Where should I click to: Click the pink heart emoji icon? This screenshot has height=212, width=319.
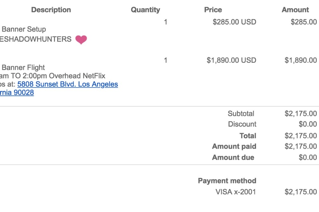[81, 39]
